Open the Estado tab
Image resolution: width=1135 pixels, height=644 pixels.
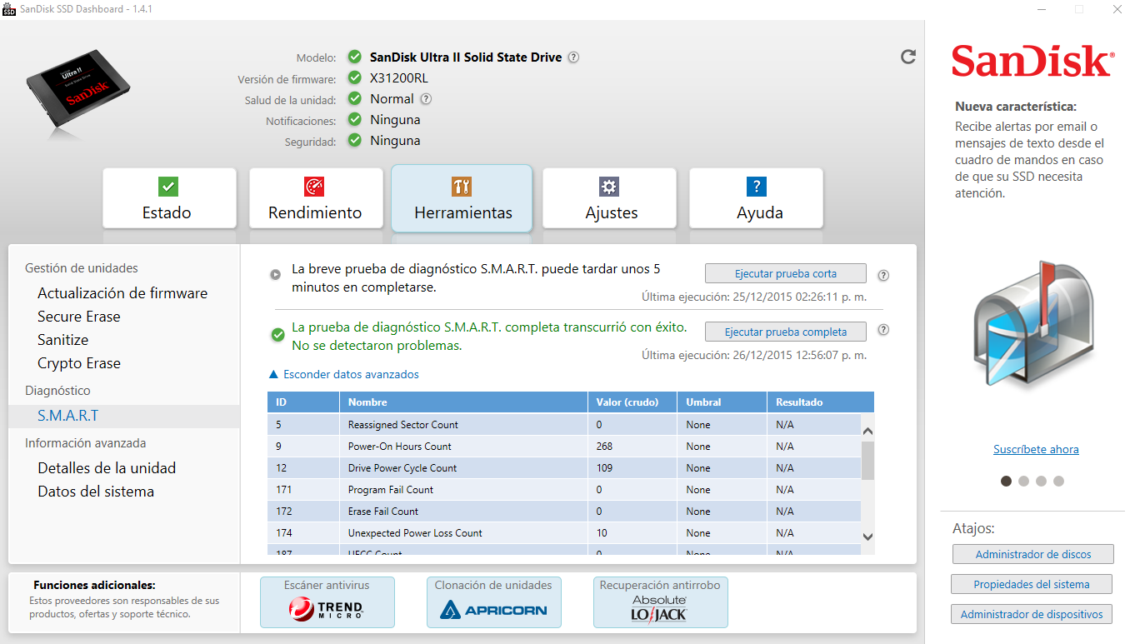[169, 198]
